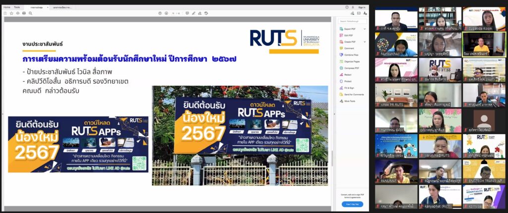The height and width of the screenshot is (213, 508).
Task: Open the Organize Pages tool
Action: (x=349, y=61)
